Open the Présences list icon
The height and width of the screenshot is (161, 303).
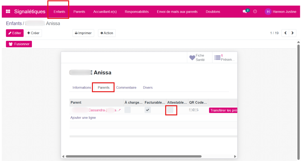[x=217, y=58]
